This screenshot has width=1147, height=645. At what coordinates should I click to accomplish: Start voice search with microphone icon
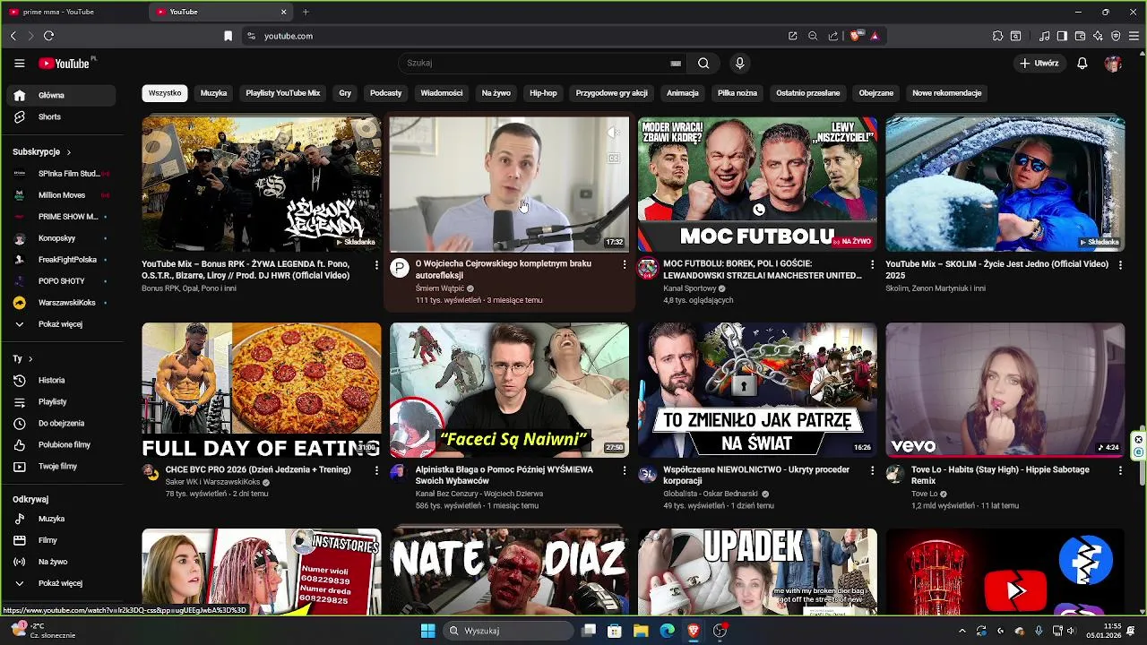[x=739, y=64]
